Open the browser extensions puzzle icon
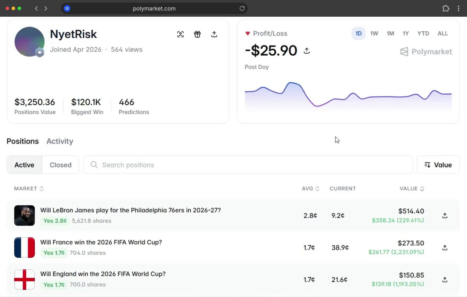This screenshot has height=297, width=467. (x=446, y=8)
